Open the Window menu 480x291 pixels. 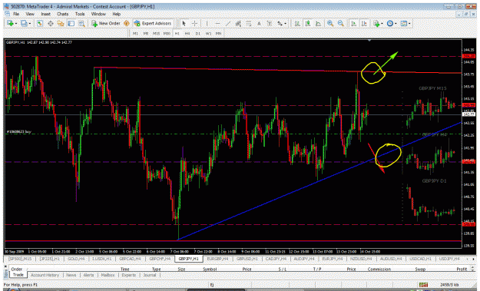click(98, 14)
